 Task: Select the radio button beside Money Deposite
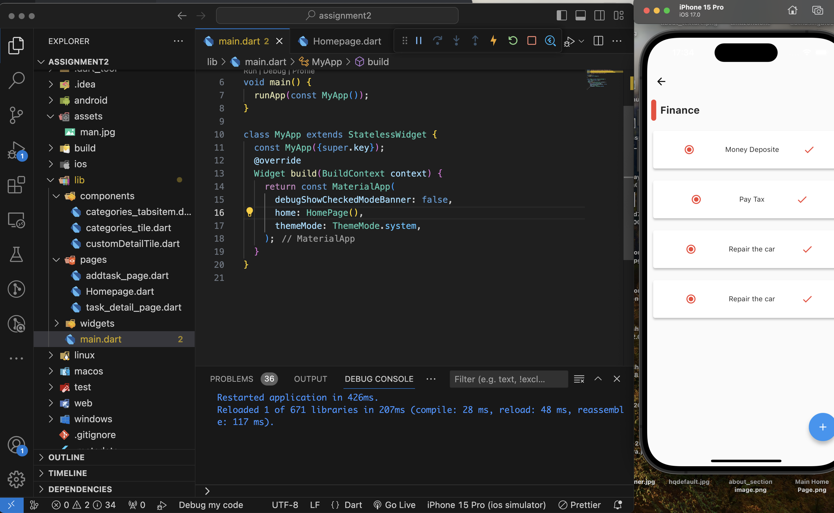689,149
